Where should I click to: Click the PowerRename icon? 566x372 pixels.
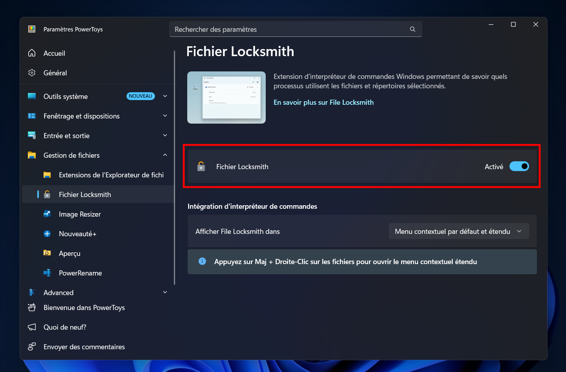pos(47,273)
